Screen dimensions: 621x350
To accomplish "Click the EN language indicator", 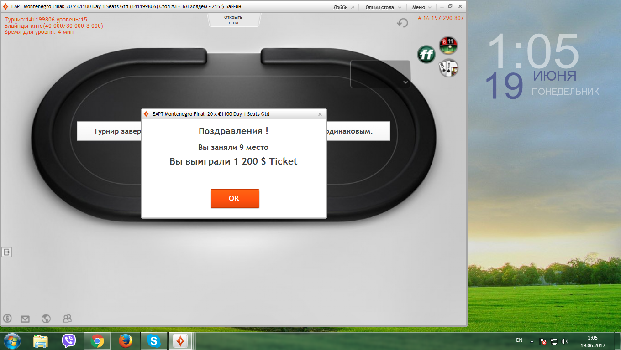I will pos(519,340).
